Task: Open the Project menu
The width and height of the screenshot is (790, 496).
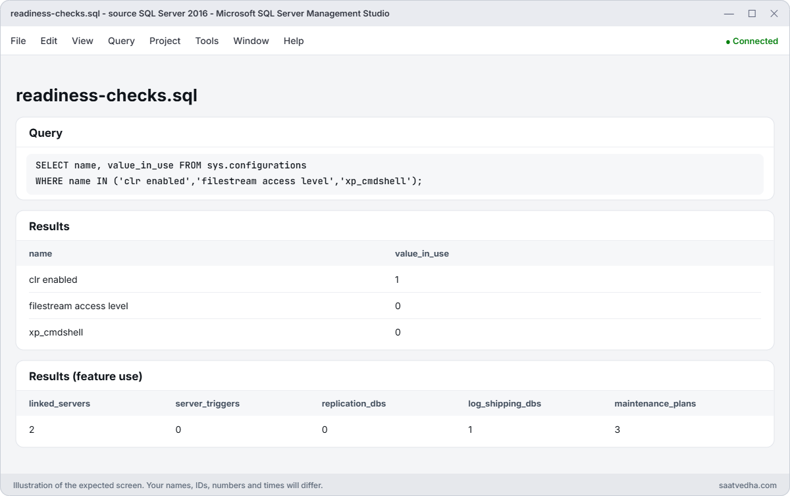Action: pos(165,41)
